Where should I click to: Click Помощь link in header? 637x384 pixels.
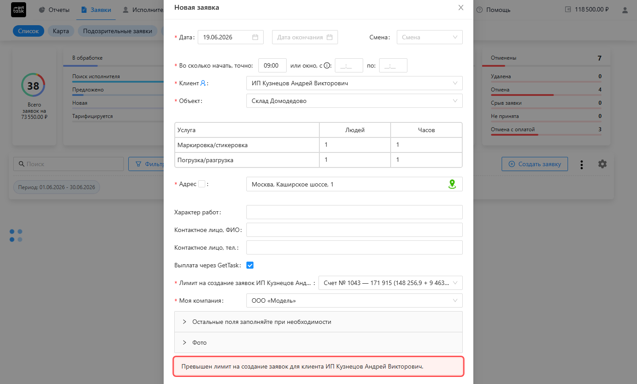pos(498,10)
